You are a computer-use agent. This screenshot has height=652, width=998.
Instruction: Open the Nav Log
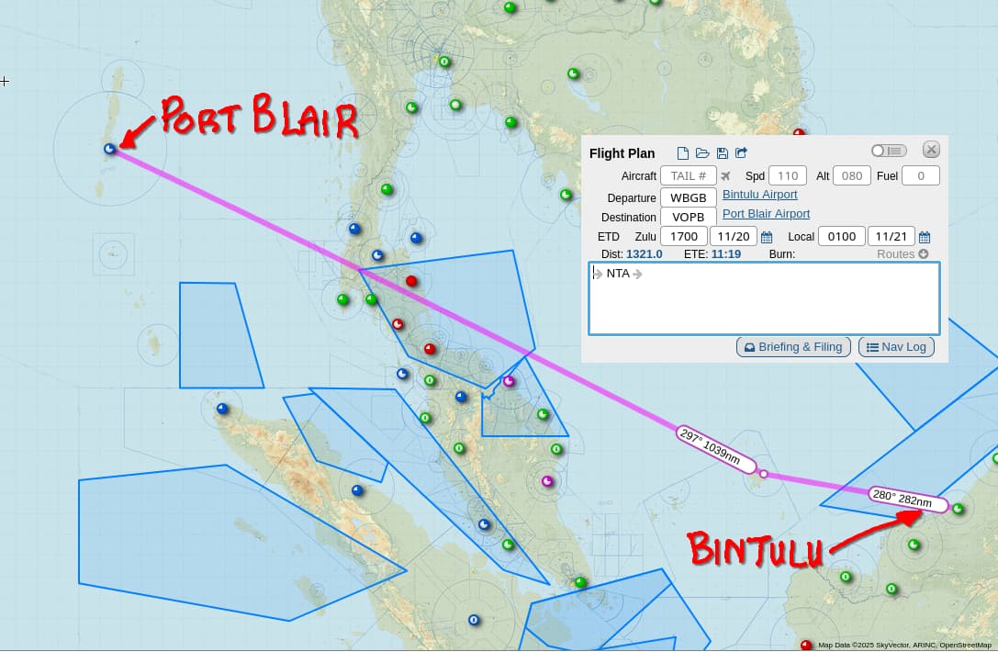point(896,347)
